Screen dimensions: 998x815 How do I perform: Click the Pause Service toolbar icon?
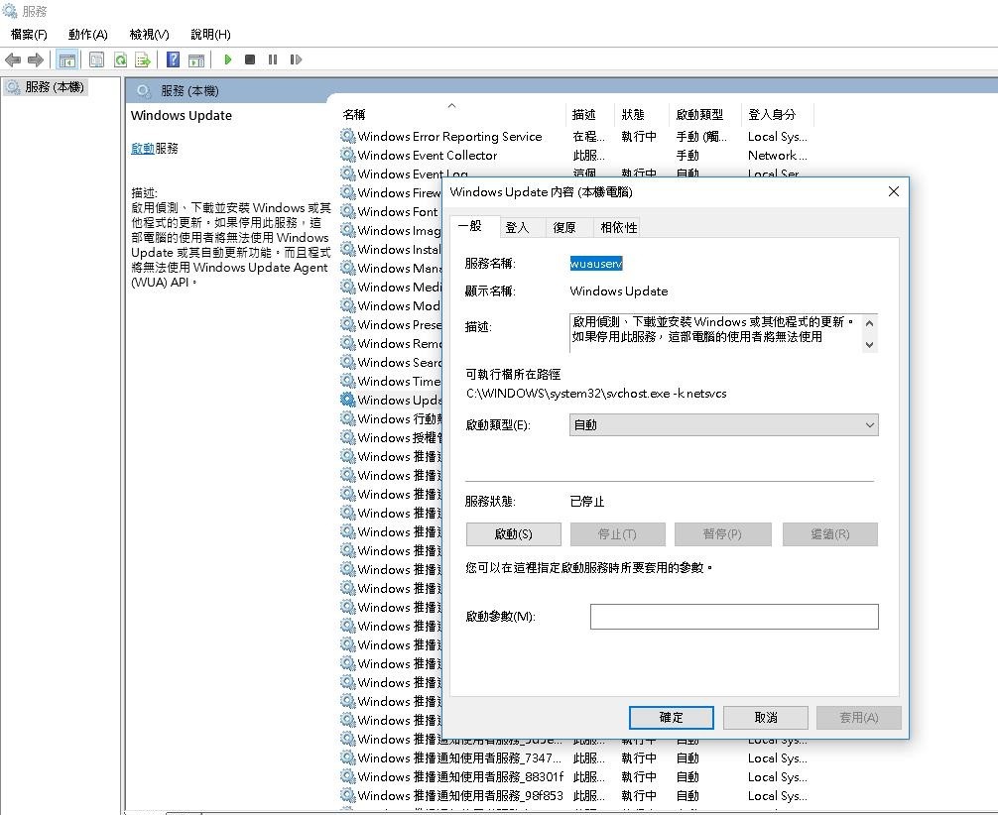(x=273, y=59)
